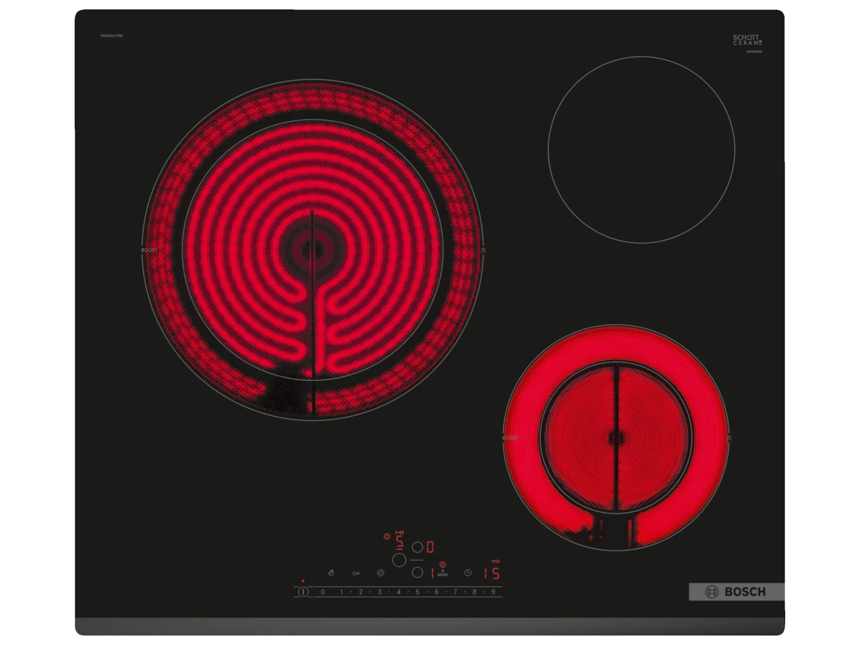Image resolution: width=863 pixels, height=647 pixels.
Task: Activate the Boost function on control panel
Action: click(443, 574)
